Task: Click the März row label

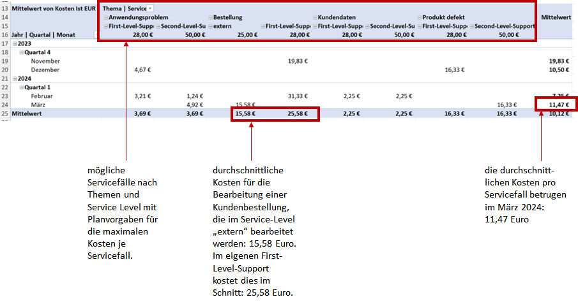Action: click(40, 105)
